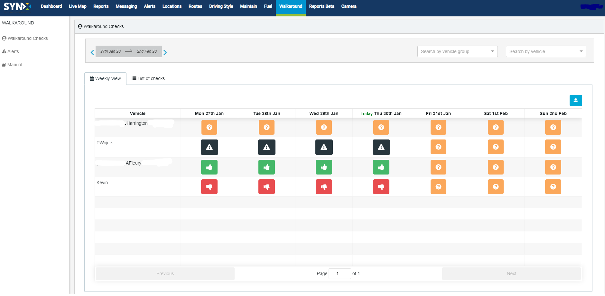Open the Alerts item in top navigation
The width and height of the screenshot is (605, 296).
[150, 6]
